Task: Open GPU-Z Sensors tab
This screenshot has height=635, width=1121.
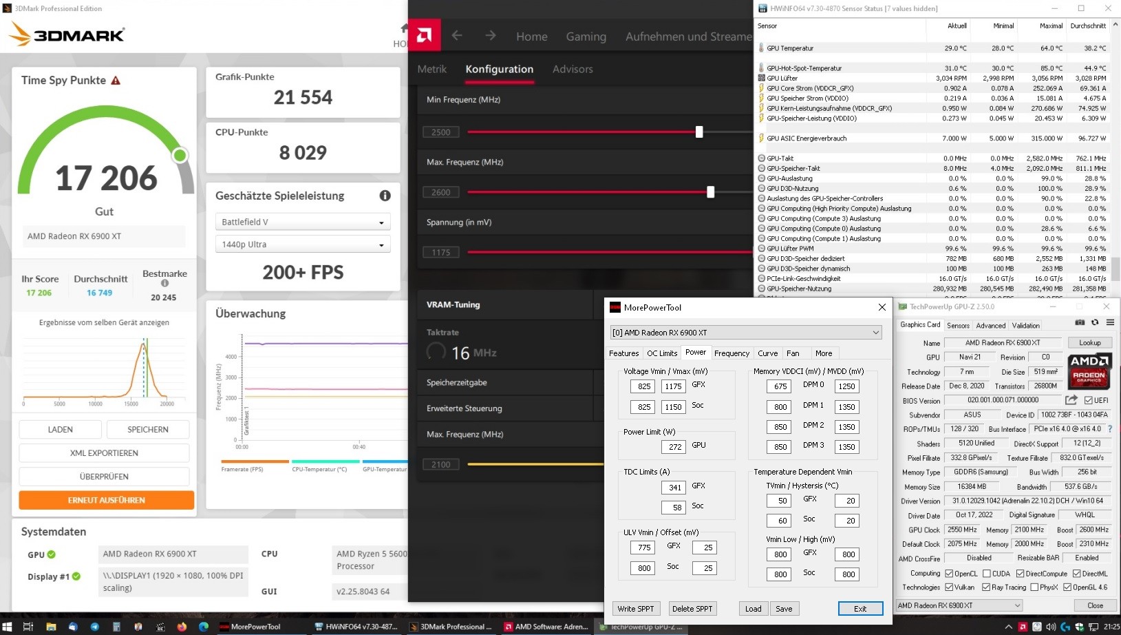Action: pyautogui.click(x=958, y=325)
